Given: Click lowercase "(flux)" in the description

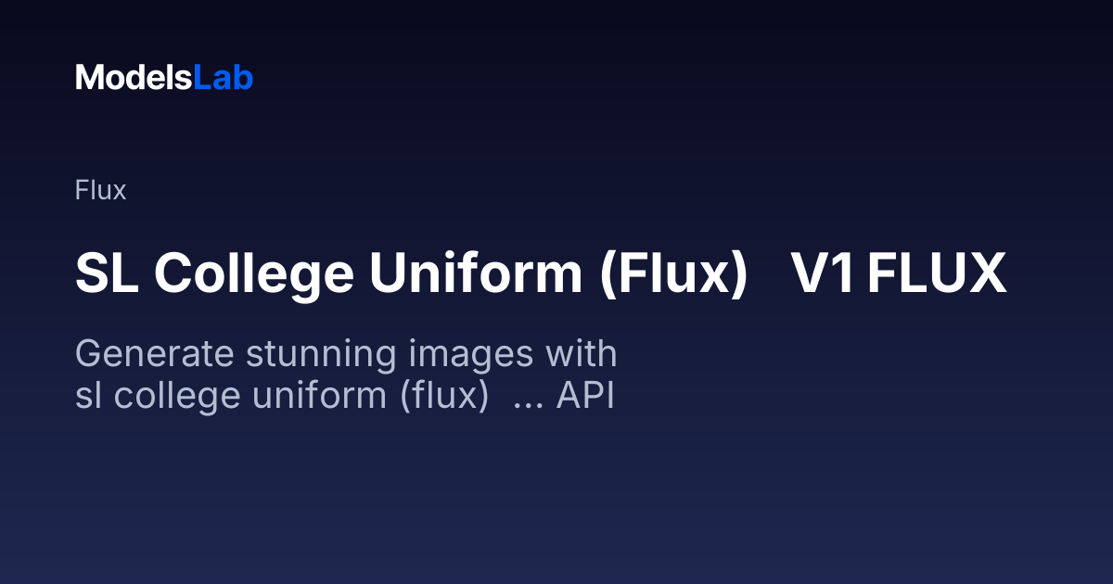Looking at the screenshot, I should [x=445, y=397].
